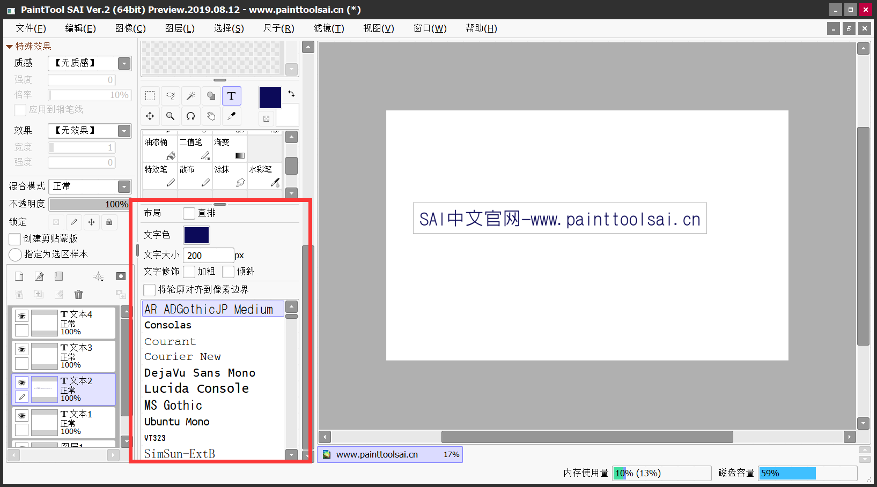877x487 pixels.
Task: Choose the 散布 scatter brush tool
Action: [x=195, y=176]
